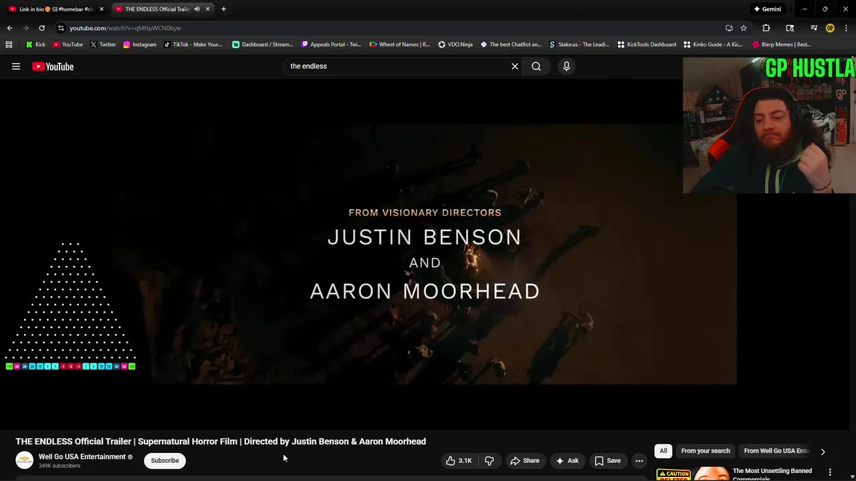Open more actions three-dot menu

pos(639,460)
